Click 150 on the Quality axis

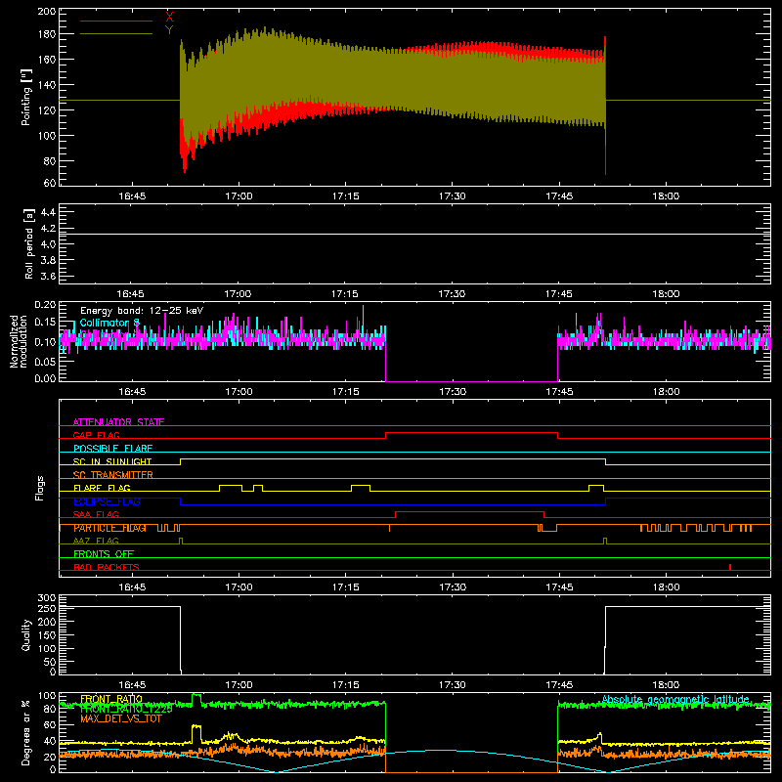[46, 635]
